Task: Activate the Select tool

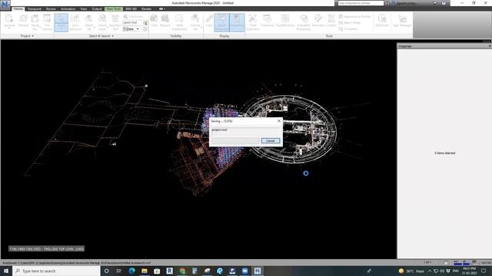Action: [61, 18]
